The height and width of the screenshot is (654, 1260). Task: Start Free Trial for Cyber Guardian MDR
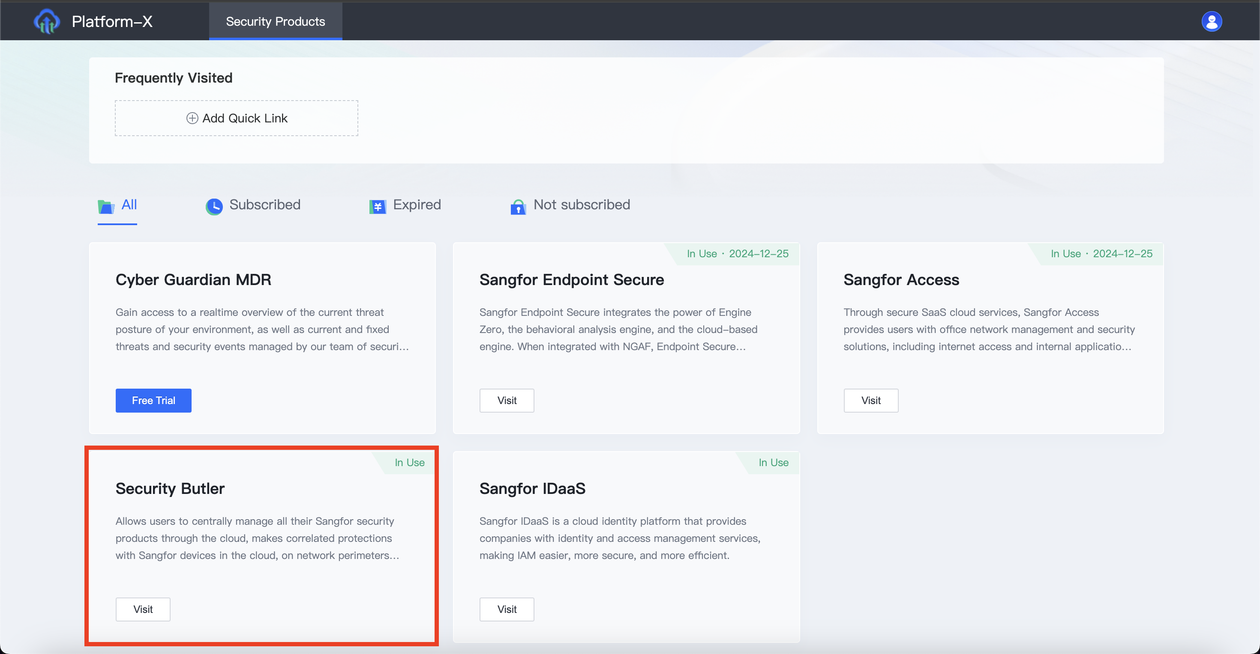click(x=153, y=401)
